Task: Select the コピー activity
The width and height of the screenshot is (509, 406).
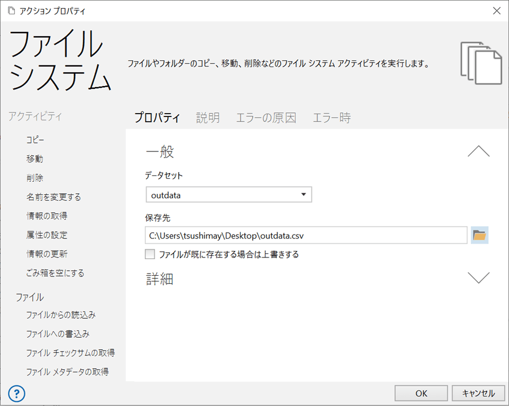Action: click(x=35, y=140)
